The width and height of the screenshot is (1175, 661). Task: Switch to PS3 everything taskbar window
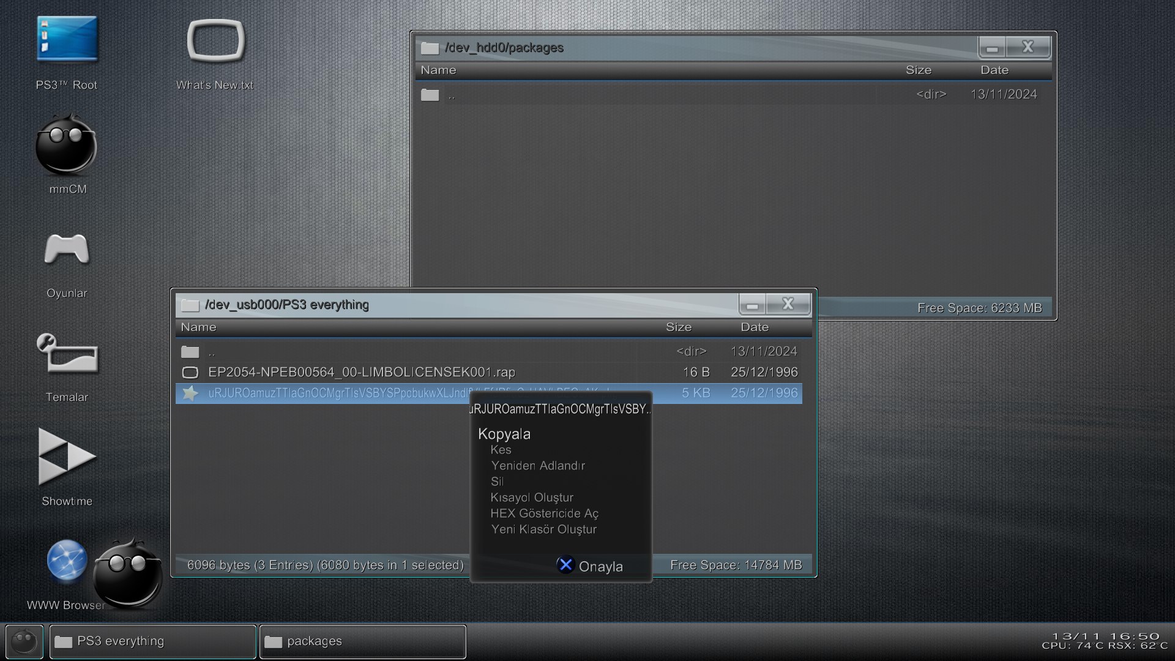pos(152,641)
